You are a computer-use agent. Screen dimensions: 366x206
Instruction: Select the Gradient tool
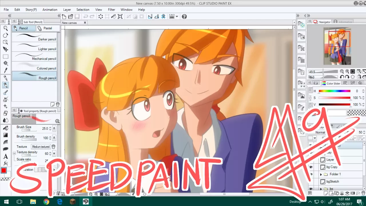click(x=5, y=135)
